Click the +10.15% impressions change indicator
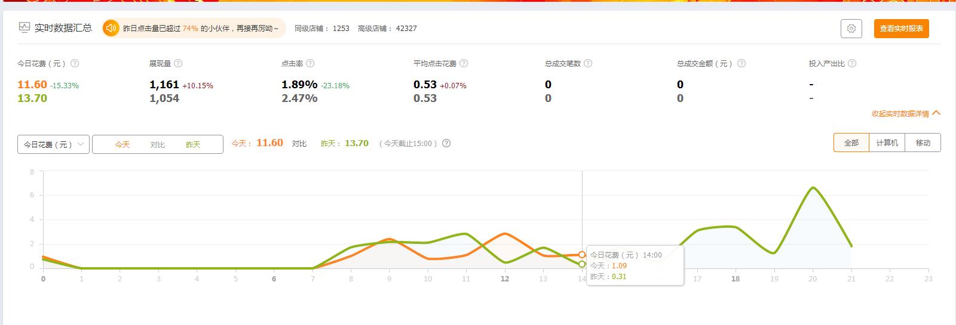Image resolution: width=956 pixels, height=325 pixels. 198,86
